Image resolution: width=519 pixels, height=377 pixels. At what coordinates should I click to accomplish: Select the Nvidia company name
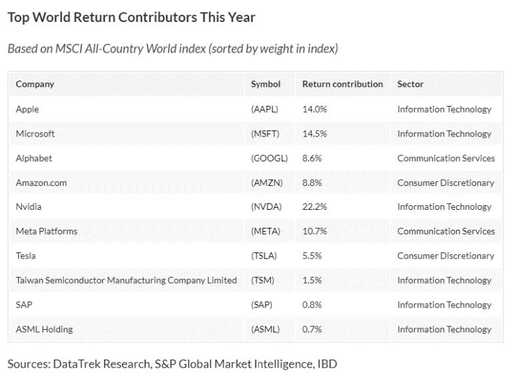click(29, 207)
